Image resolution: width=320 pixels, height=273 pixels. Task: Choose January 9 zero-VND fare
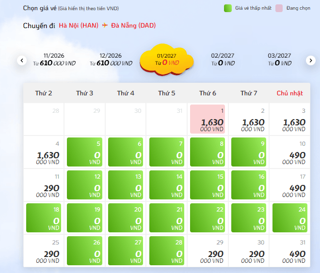tap(249, 152)
